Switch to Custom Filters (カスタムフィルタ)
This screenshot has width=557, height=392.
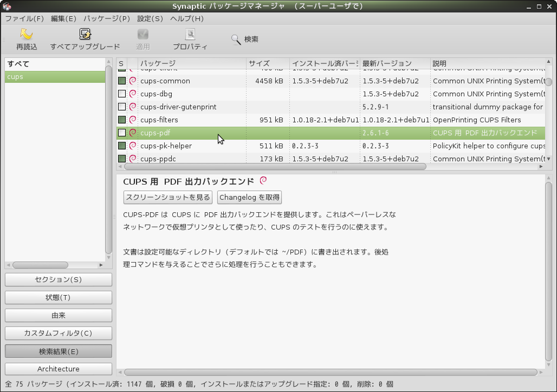(x=59, y=333)
